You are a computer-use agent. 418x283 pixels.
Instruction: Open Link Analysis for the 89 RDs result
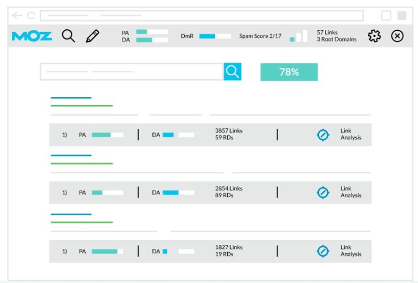pos(350,192)
